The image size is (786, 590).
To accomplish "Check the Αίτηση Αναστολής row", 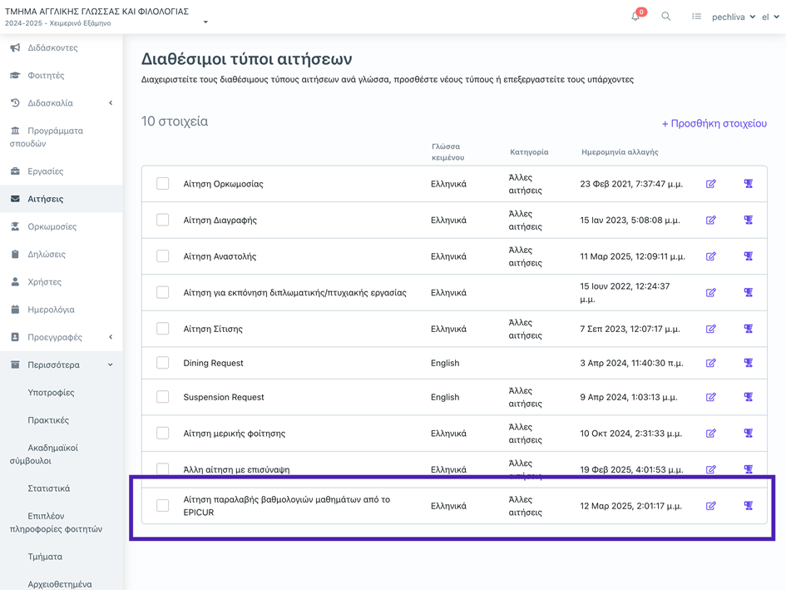I will coord(162,255).
